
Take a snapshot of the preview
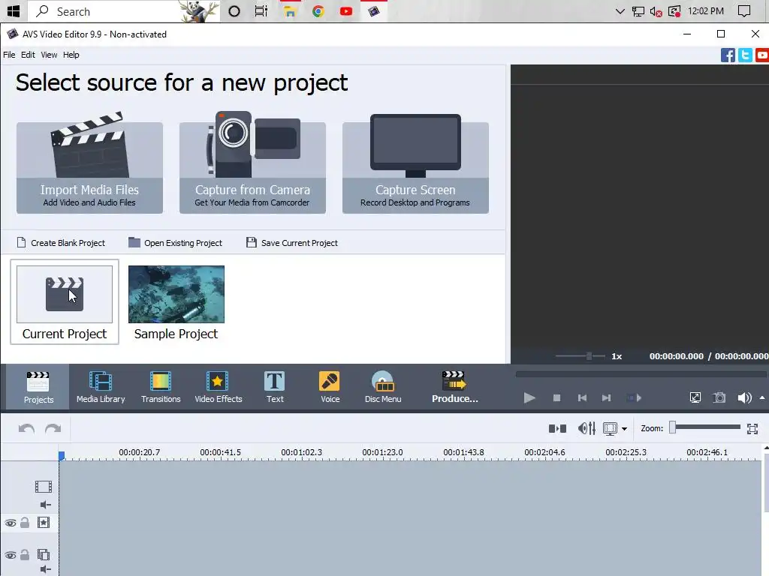719,397
